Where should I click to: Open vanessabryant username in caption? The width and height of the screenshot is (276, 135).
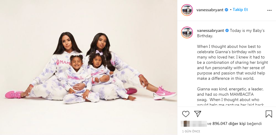(x=210, y=30)
